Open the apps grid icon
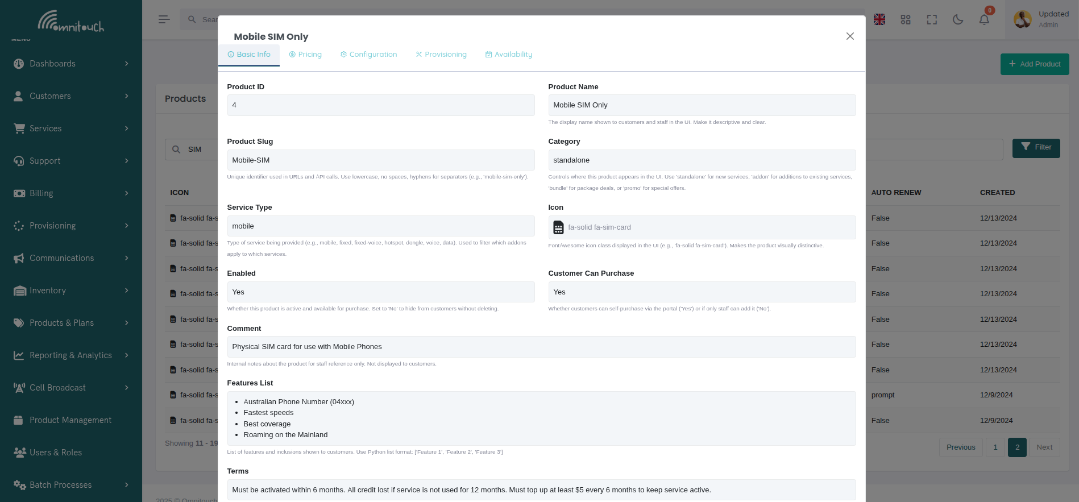Image resolution: width=1079 pixels, height=502 pixels. point(906,20)
